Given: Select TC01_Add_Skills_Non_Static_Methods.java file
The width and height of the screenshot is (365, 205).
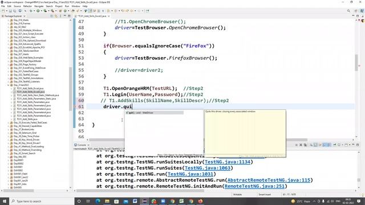Looking at the screenshot, I should 36,95.
